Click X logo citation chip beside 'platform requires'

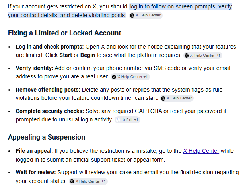coord(203,55)
